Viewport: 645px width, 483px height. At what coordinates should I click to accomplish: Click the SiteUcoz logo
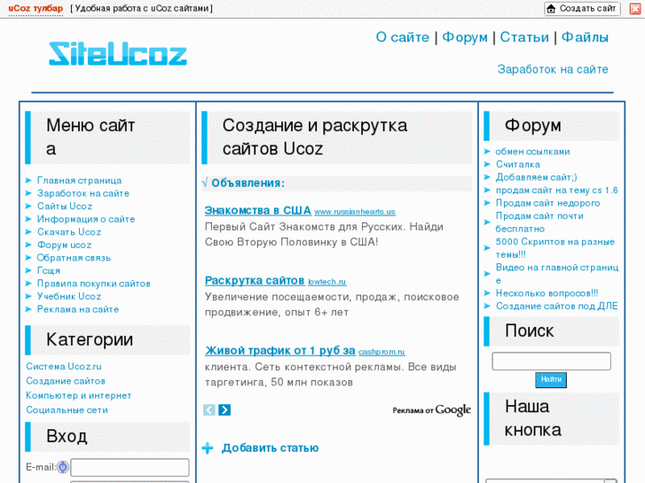(118, 54)
